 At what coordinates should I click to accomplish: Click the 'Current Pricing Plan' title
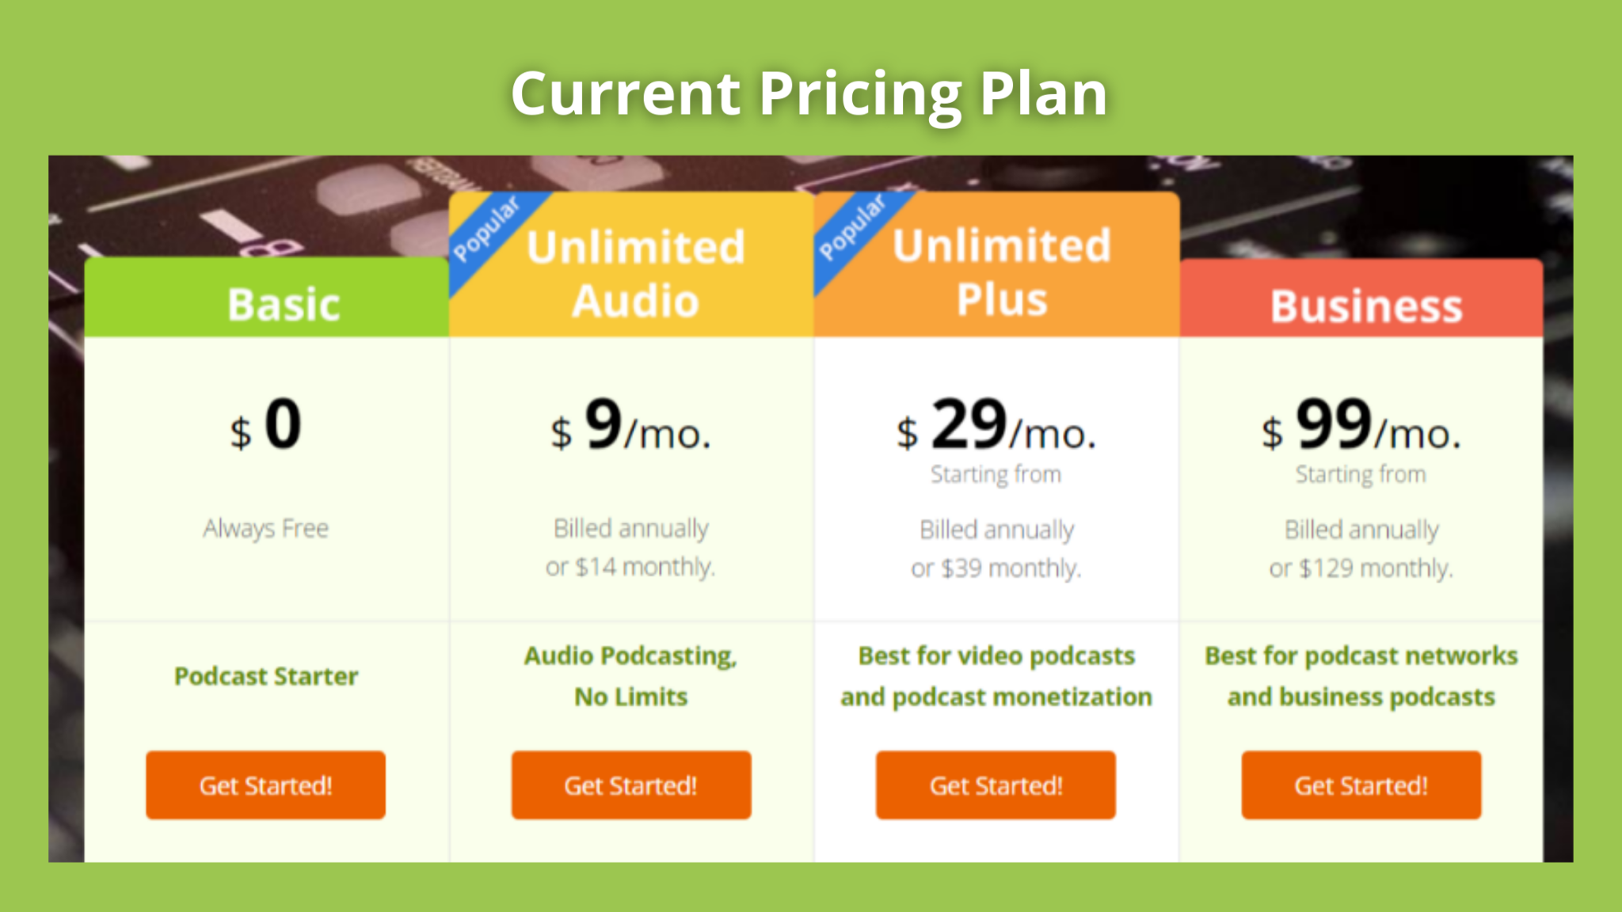pos(809,93)
